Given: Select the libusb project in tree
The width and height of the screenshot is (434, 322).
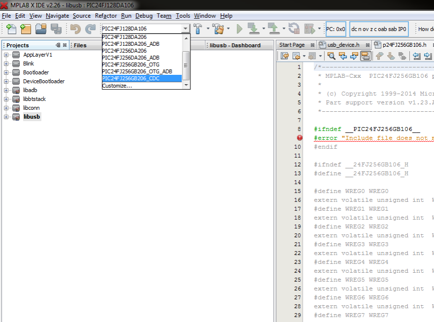Looking at the screenshot, I should [31, 117].
